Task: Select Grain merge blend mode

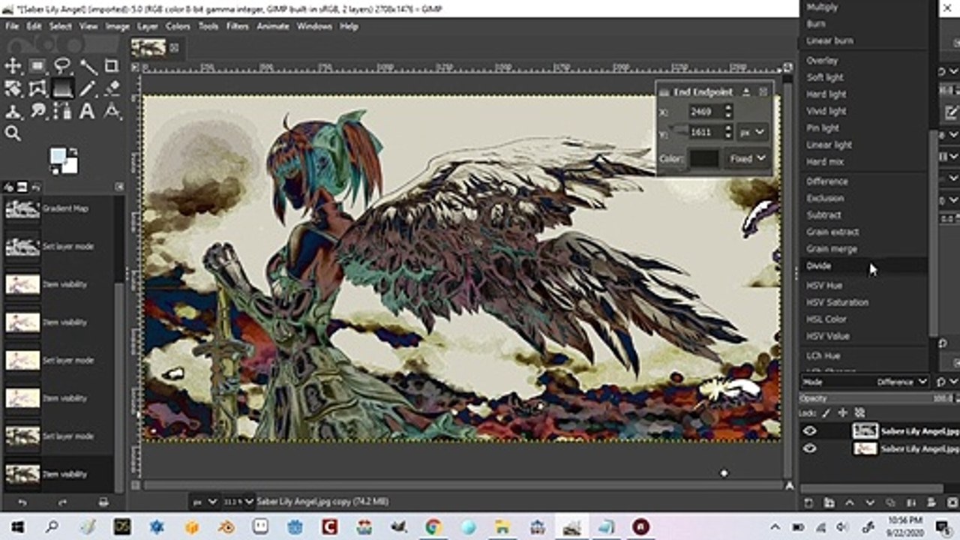Action: pos(832,249)
